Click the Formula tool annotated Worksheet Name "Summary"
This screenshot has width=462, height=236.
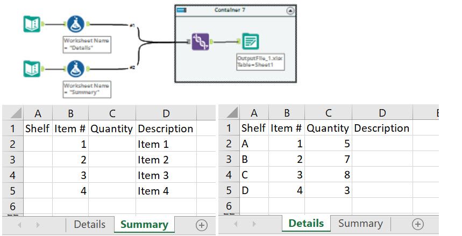(x=76, y=68)
